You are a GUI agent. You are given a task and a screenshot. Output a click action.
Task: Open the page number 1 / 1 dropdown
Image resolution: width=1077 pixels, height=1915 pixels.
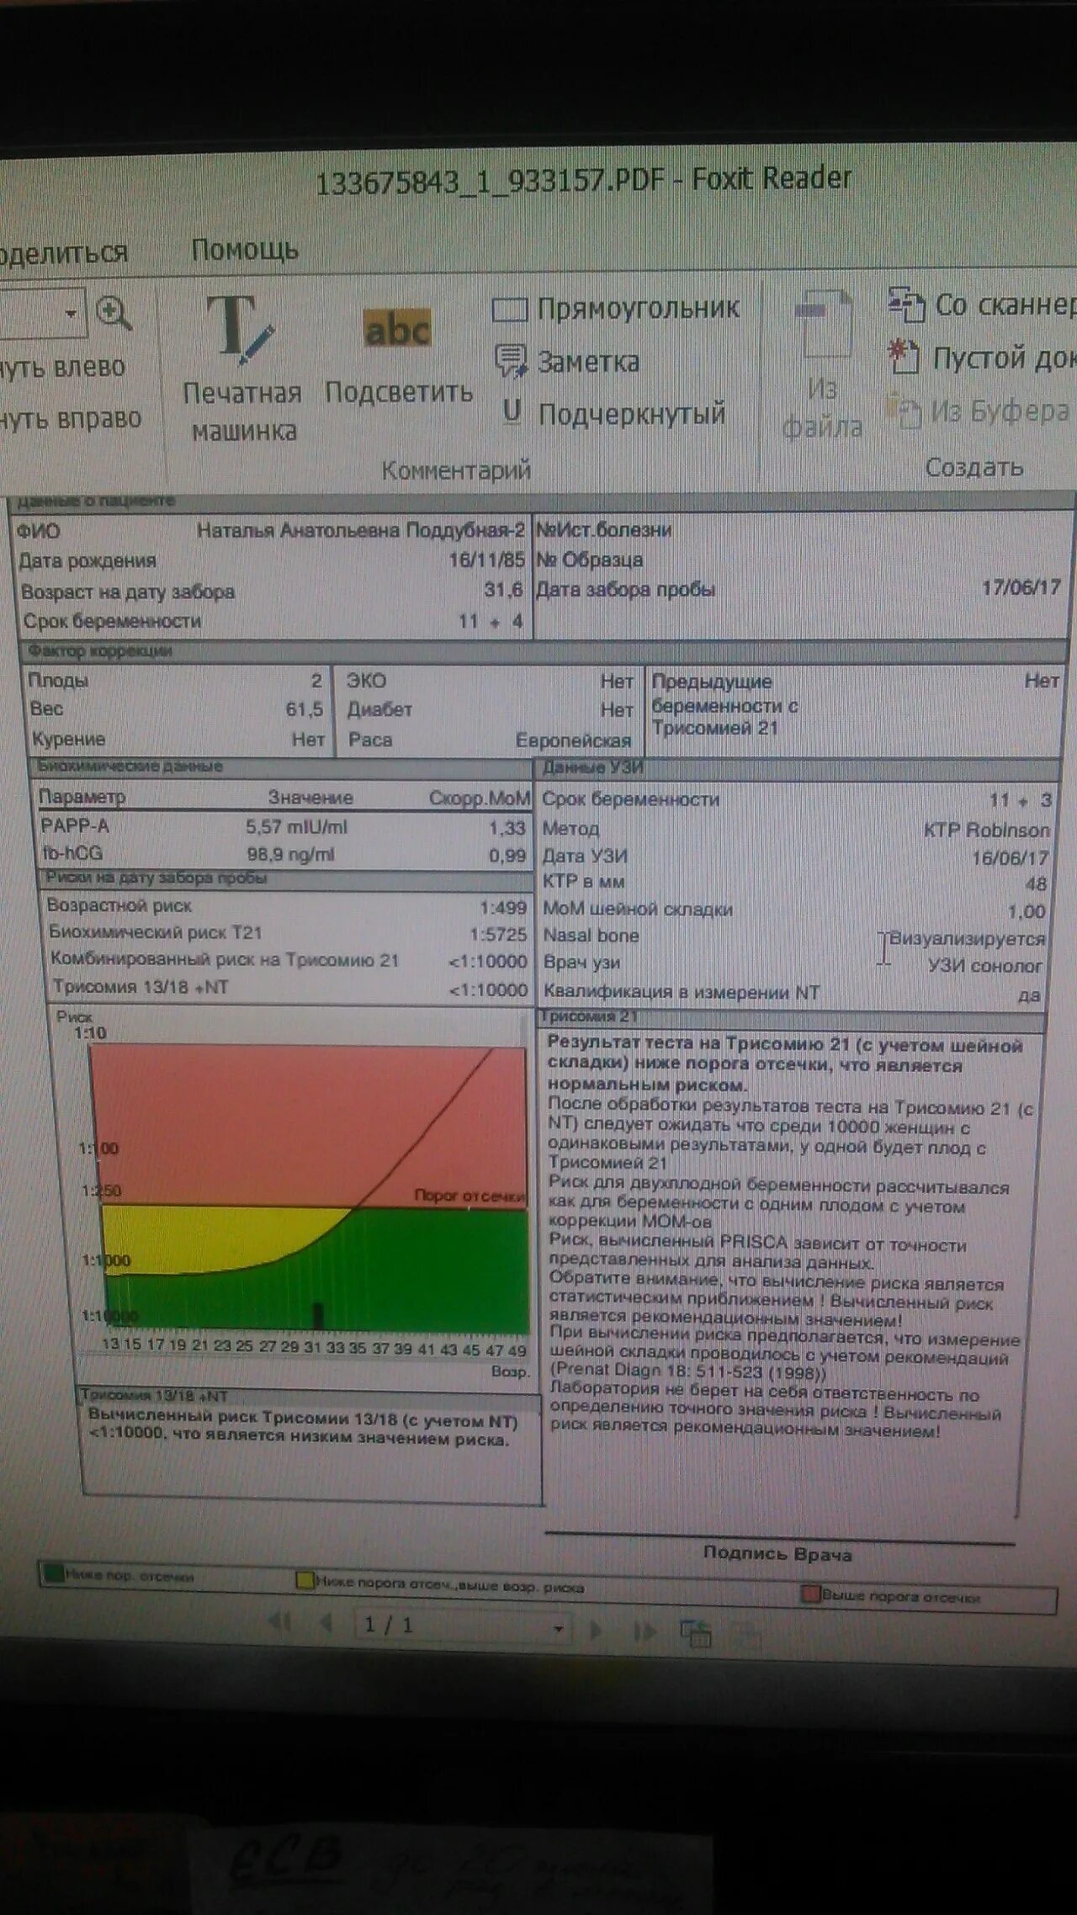coord(558,1629)
